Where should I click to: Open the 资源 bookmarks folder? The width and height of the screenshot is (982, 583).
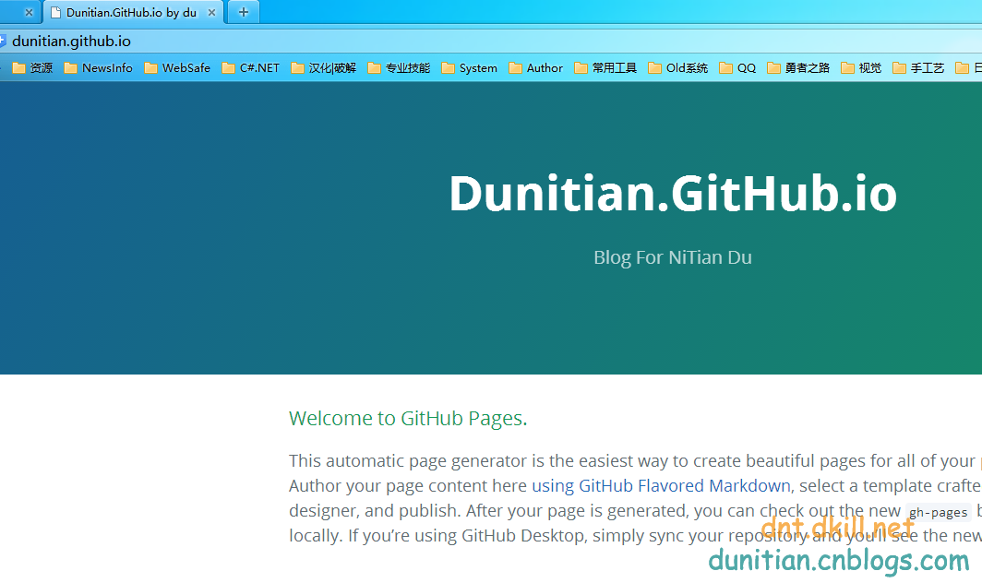[x=32, y=67]
